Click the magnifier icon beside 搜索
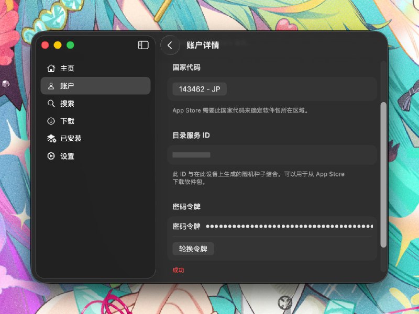The width and height of the screenshot is (419, 314). 51,104
